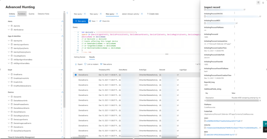Image resolution: width=267 pixels, height=139 pixels.
Task: Click Take actions button
Action: [106, 64]
